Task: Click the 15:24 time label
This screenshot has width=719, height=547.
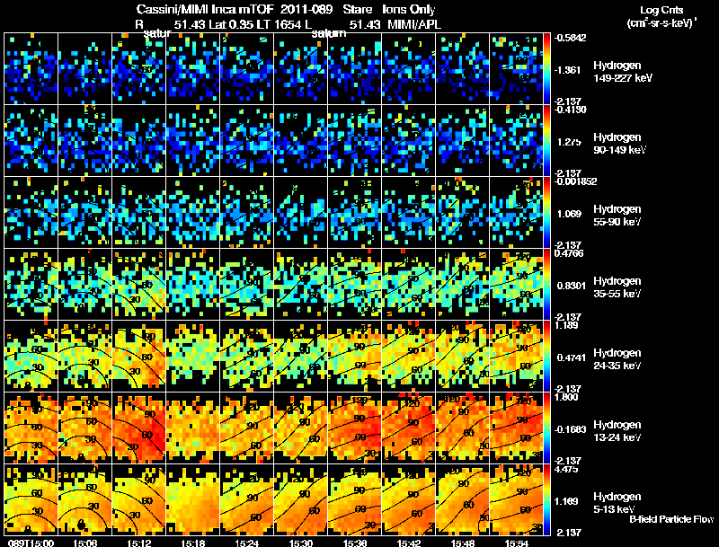Action: click(246, 543)
